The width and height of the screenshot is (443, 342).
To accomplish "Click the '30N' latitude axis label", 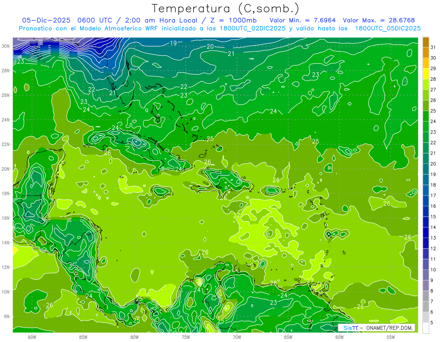I will pos(6,46).
